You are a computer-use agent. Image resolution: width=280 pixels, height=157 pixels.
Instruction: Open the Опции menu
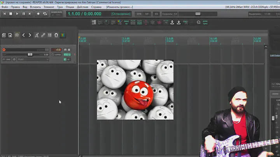click(70, 7)
